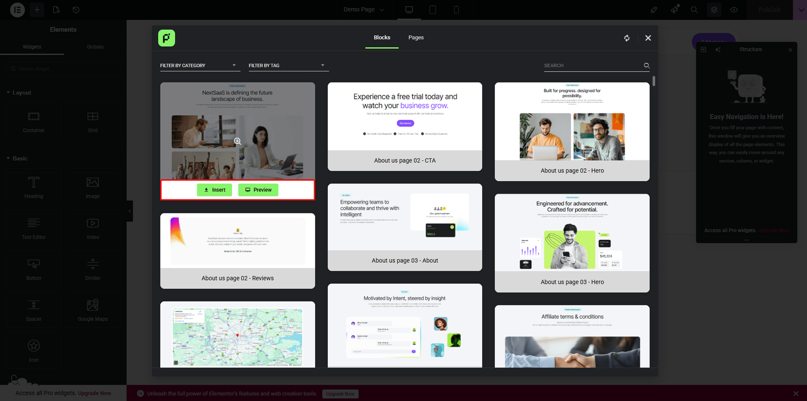The width and height of the screenshot is (807, 401).
Task: Switch to mobile preview mode
Action: pos(456,9)
